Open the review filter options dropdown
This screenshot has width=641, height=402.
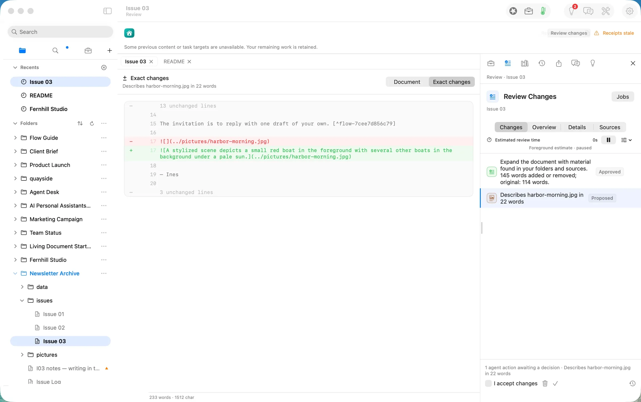(626, 140)
